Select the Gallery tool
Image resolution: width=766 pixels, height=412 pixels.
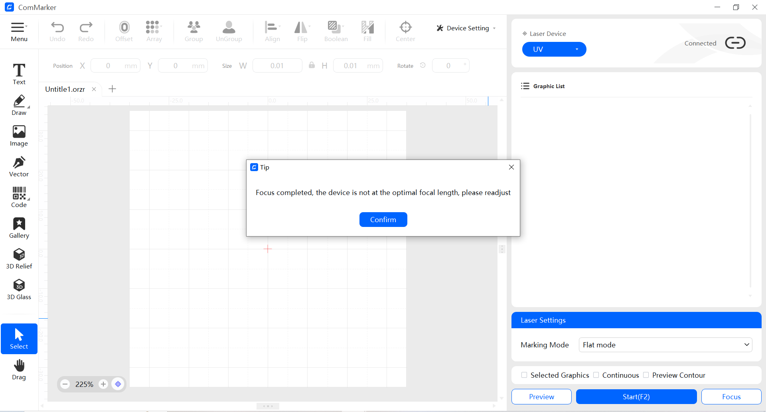19,227
